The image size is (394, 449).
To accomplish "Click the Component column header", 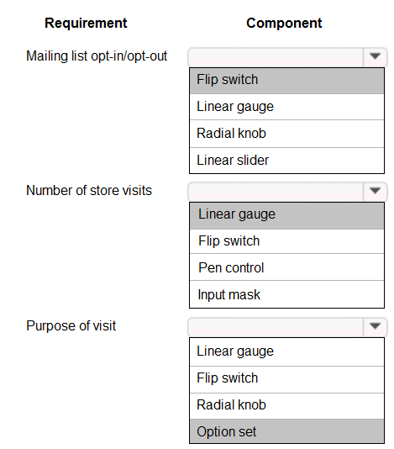I will point(284,23).
